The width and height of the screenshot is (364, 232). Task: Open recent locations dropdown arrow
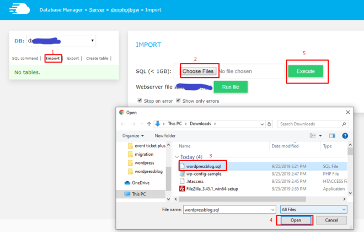142,124
